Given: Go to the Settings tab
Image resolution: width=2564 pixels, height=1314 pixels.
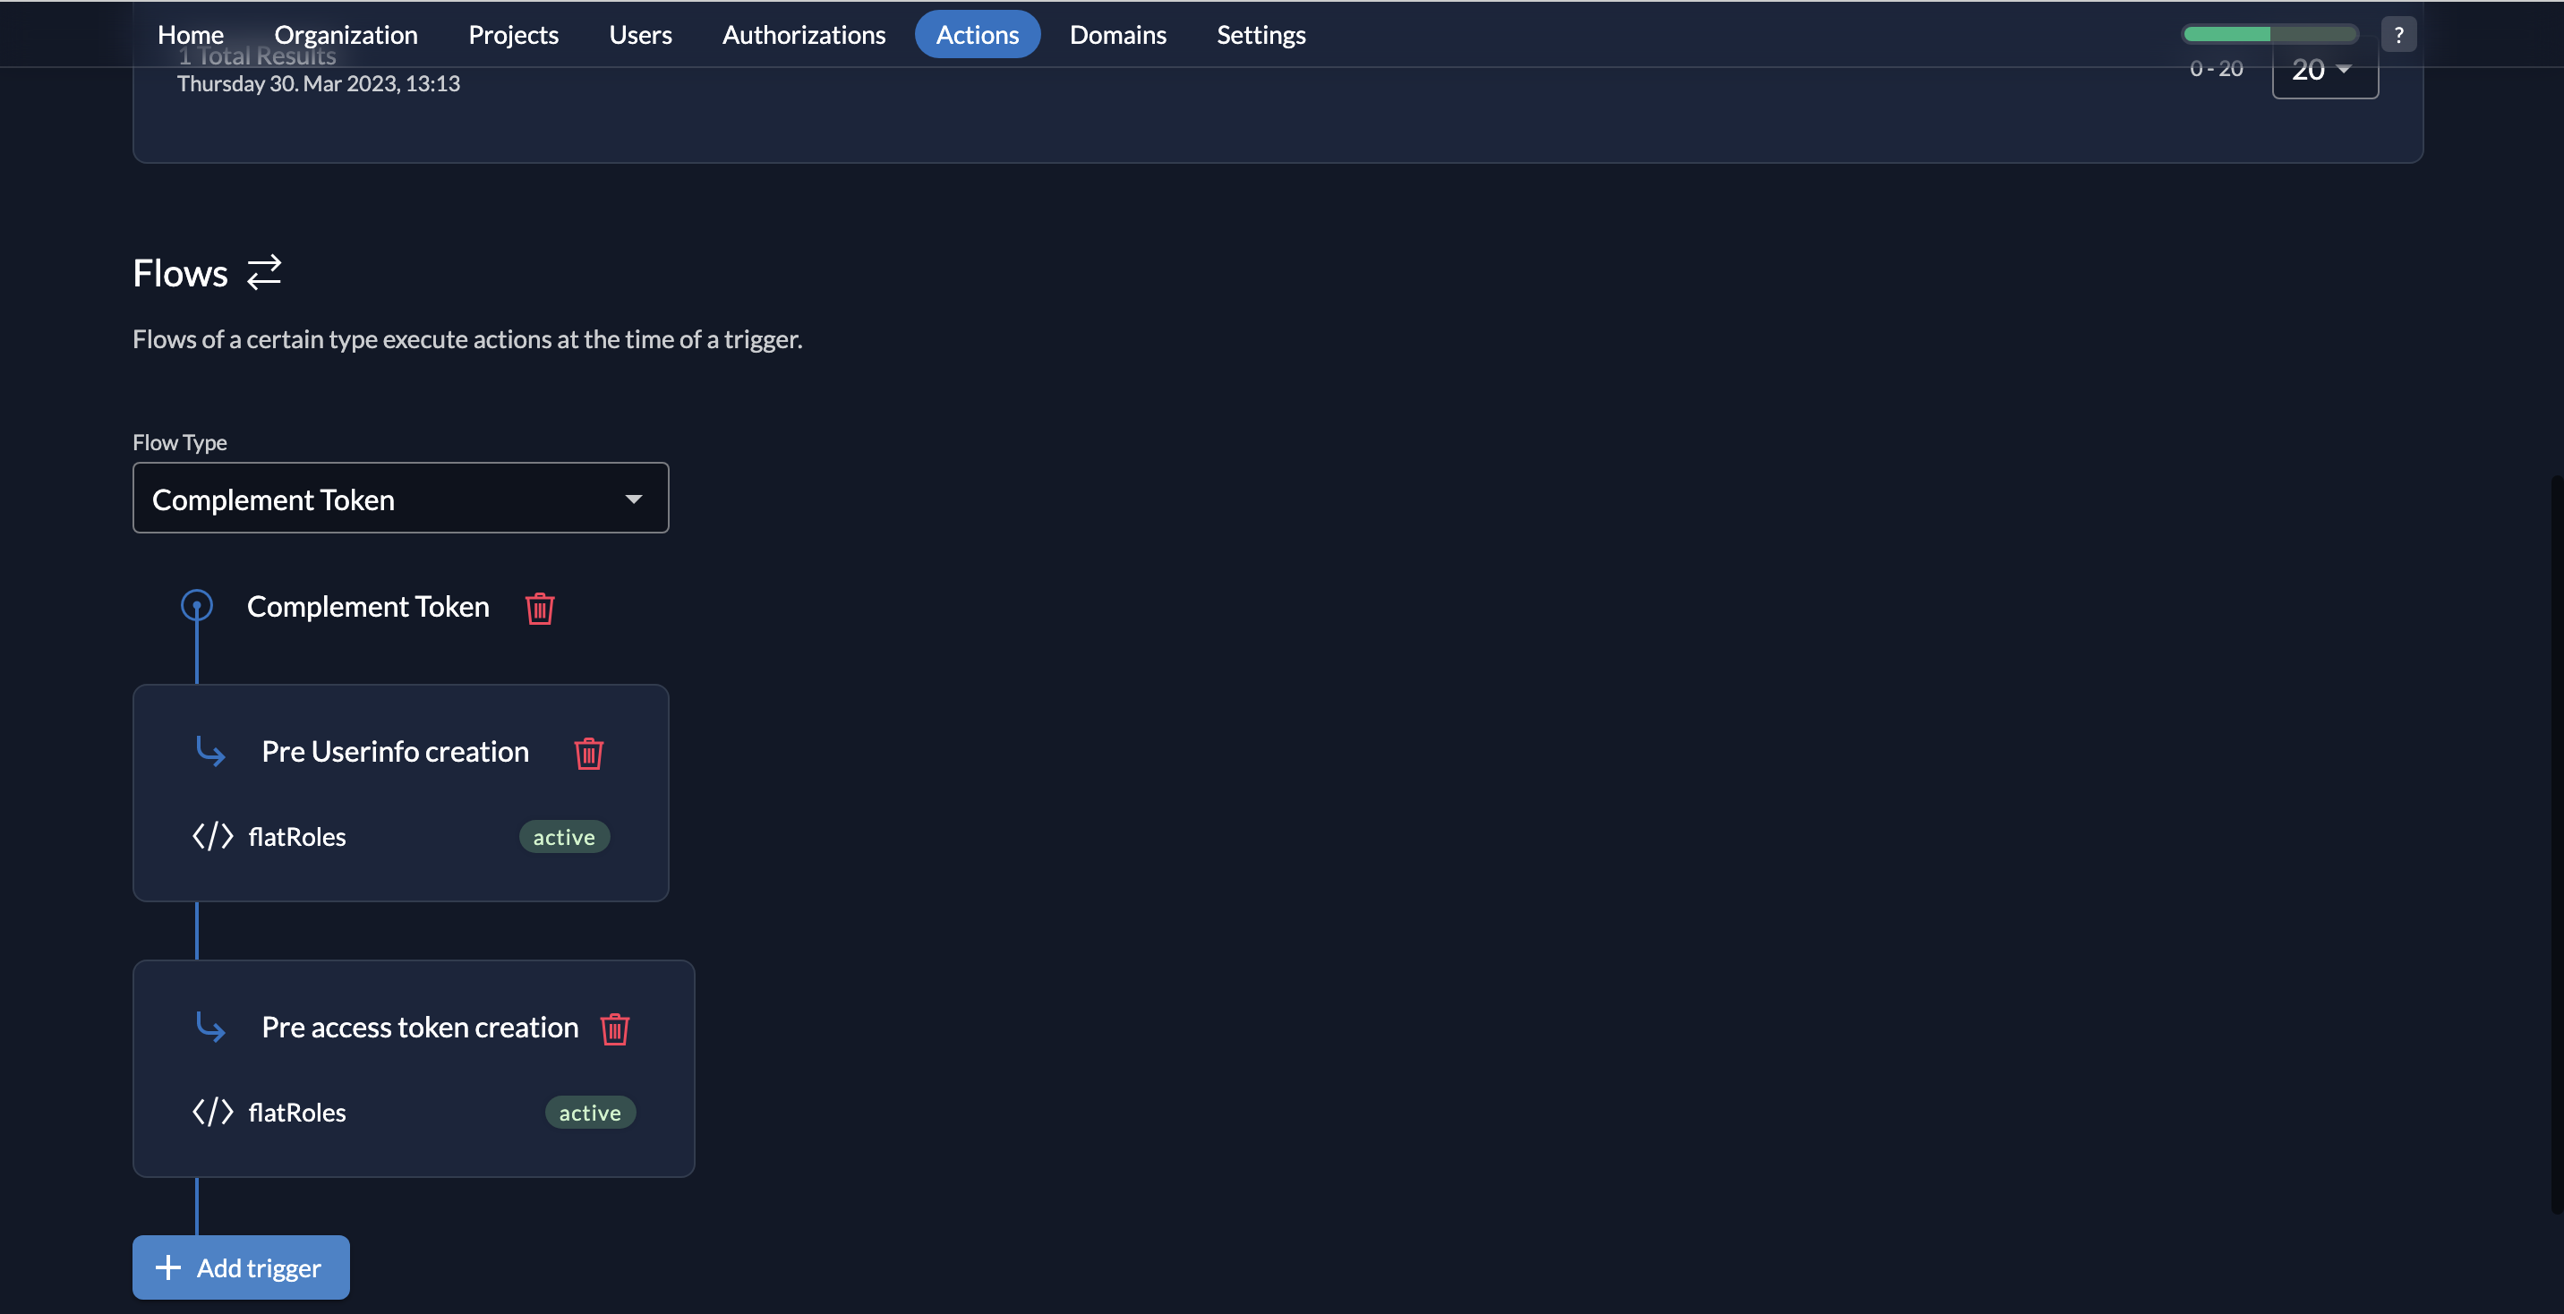Looking at the screenshot, I should point(1261,35).
